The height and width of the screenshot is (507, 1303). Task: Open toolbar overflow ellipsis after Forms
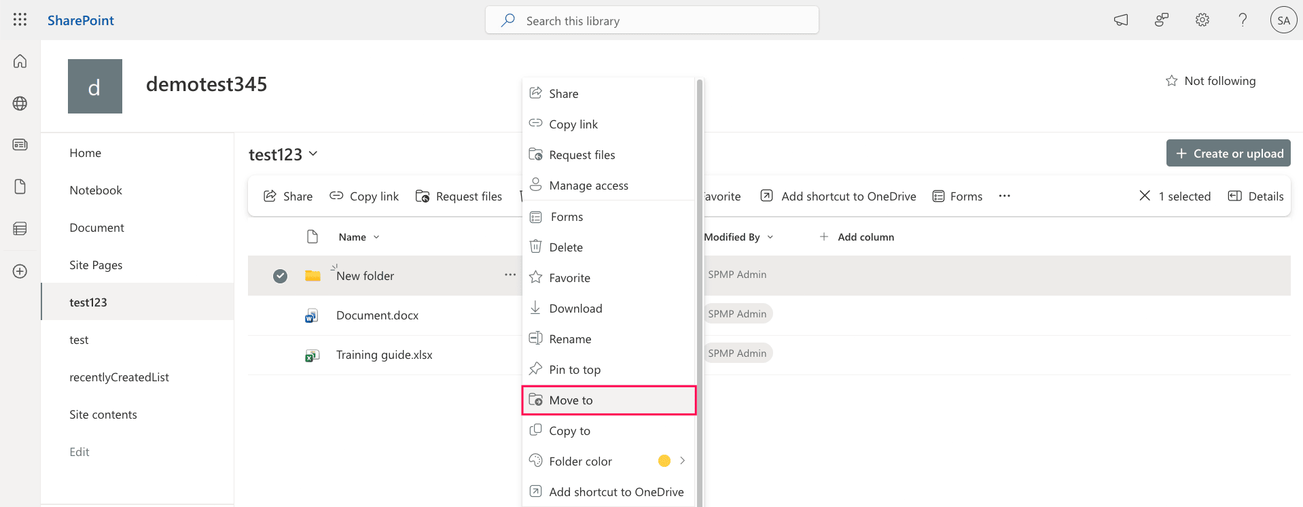pos(1005,196)
